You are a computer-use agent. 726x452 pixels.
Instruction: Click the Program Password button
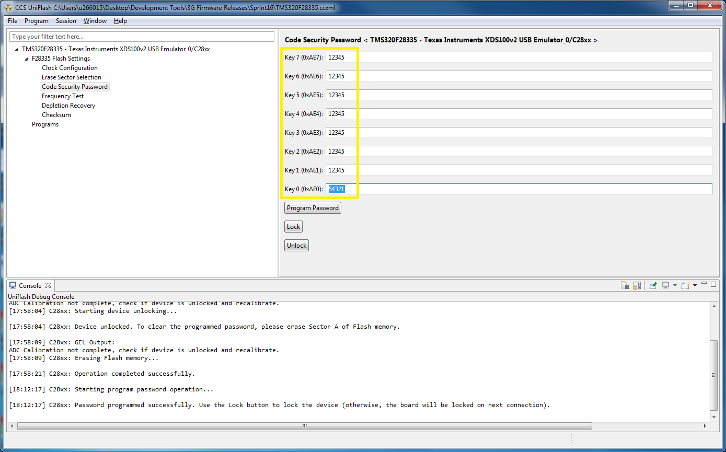313,208
